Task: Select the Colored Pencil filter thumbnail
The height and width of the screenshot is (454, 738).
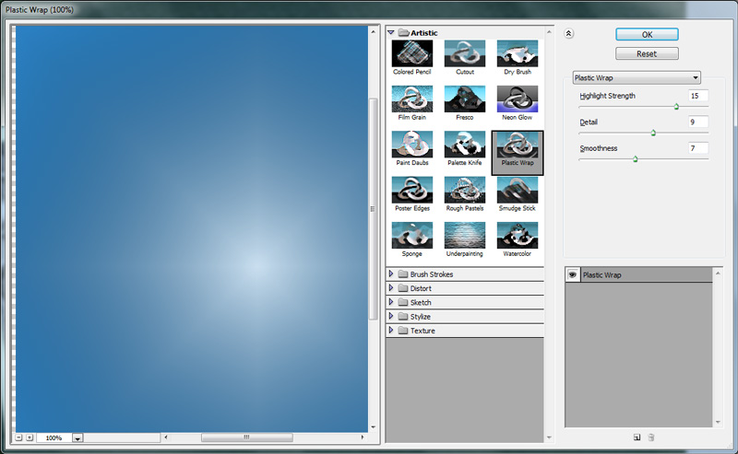Action: coord(411,53)
